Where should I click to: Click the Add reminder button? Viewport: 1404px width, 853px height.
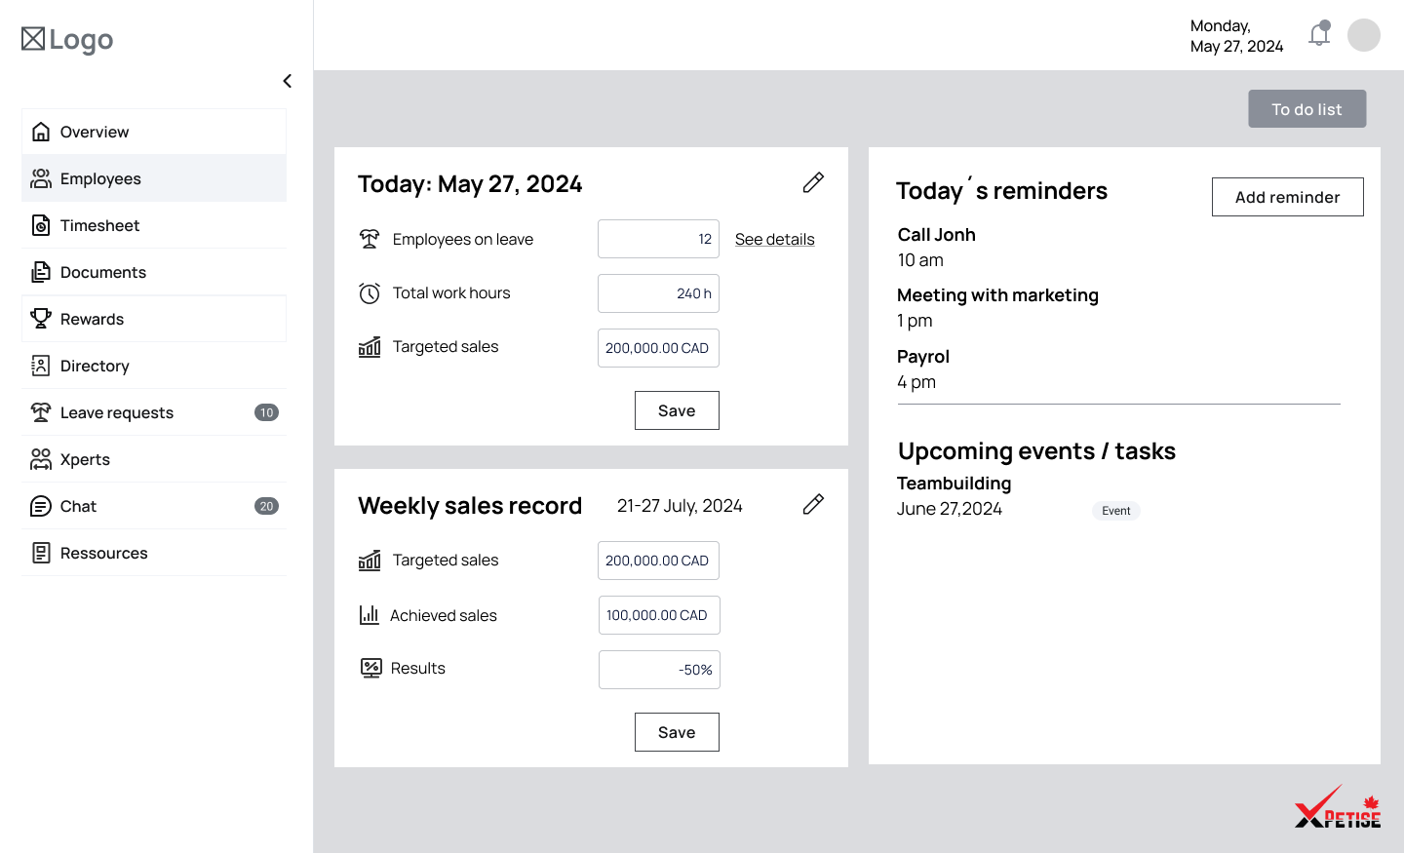pyautogui.click(x=1287, y=197)
